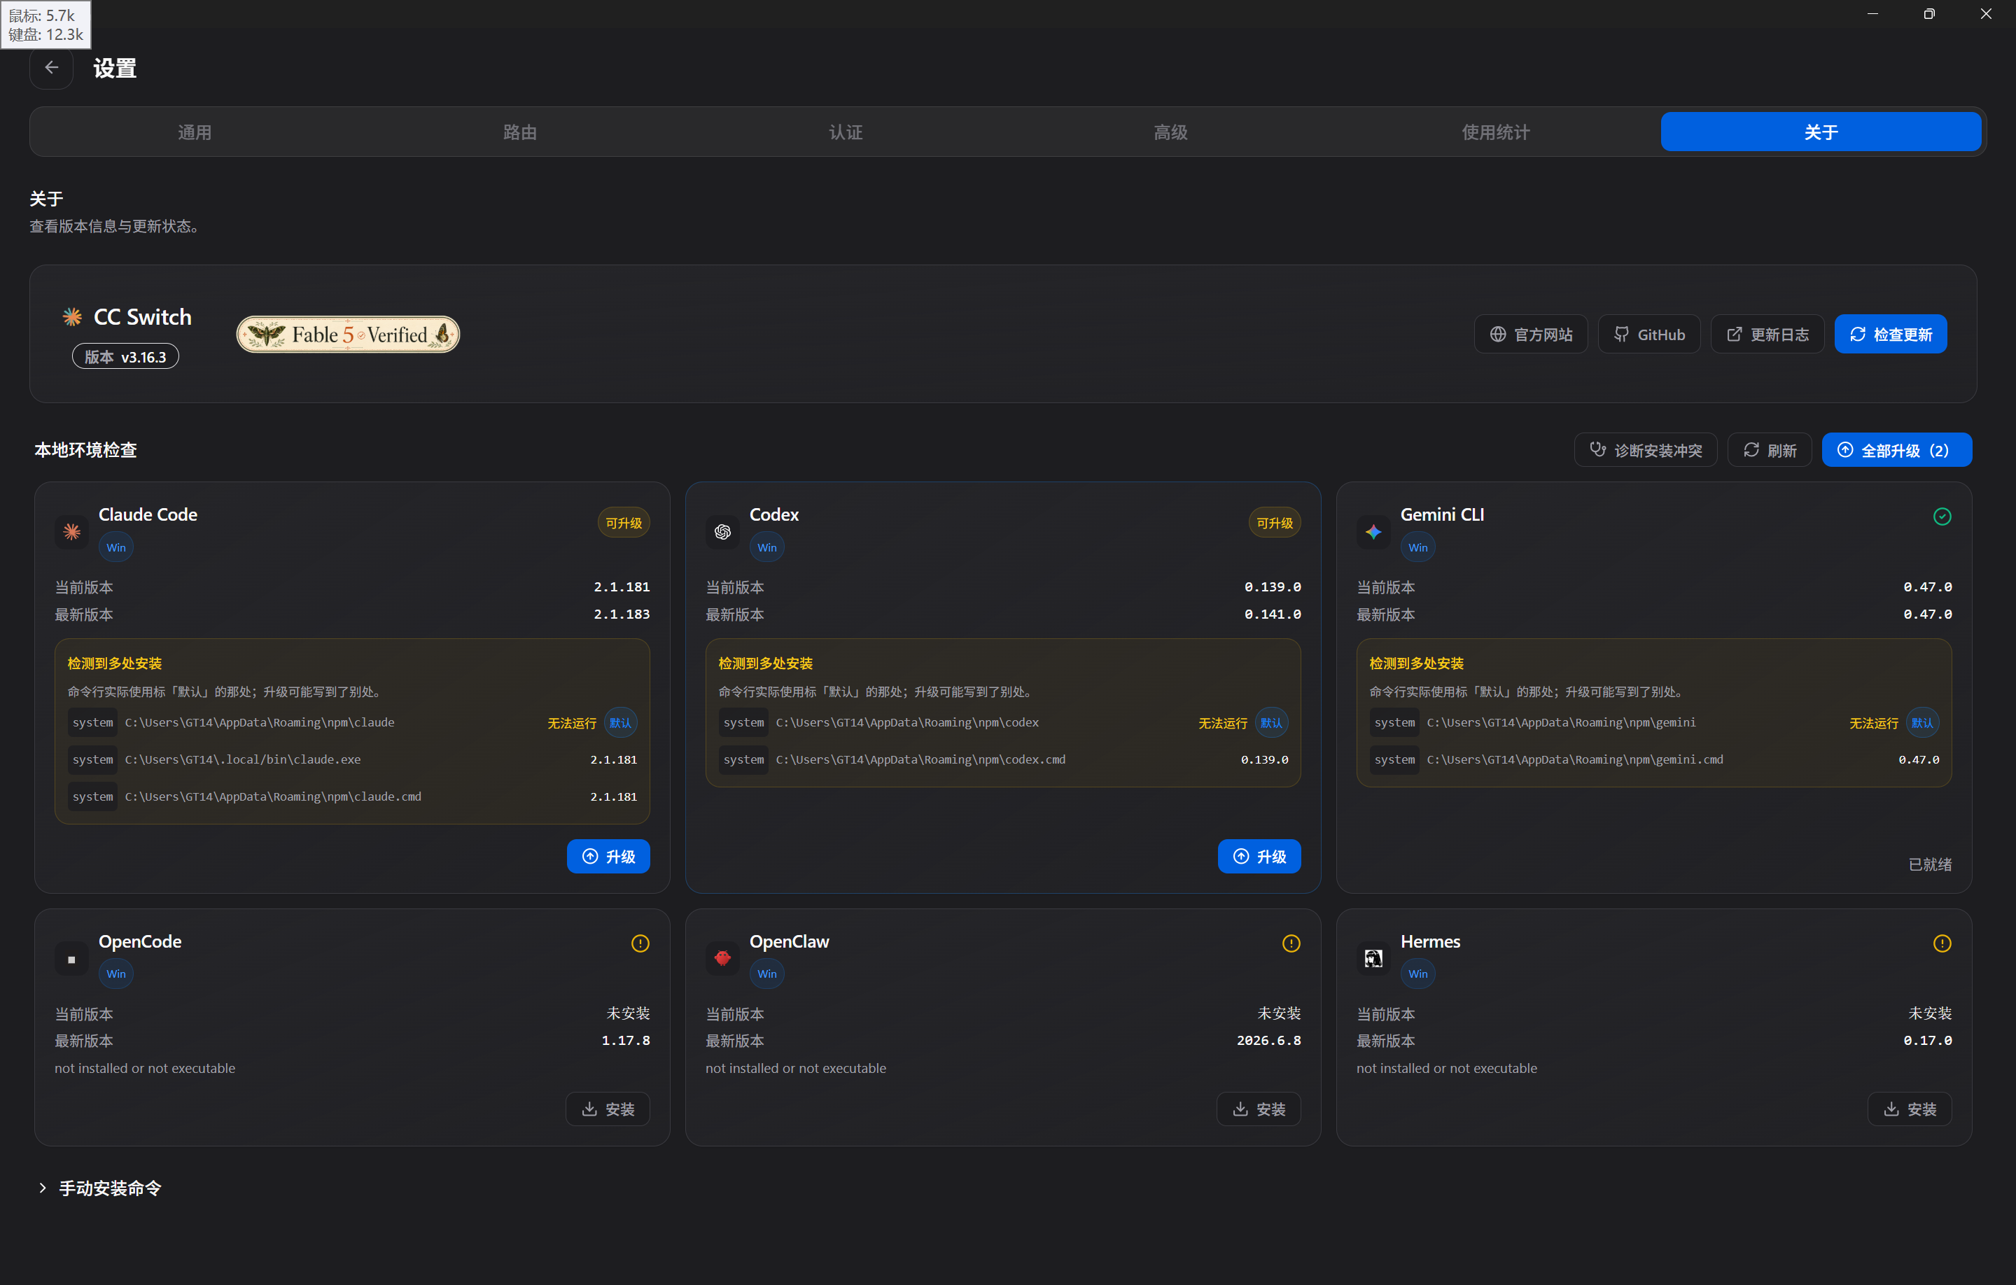Click the Fable 5 Verified badge
Image resolution: width=2016 pixels, height=1285 pixels.
point(349,334)
